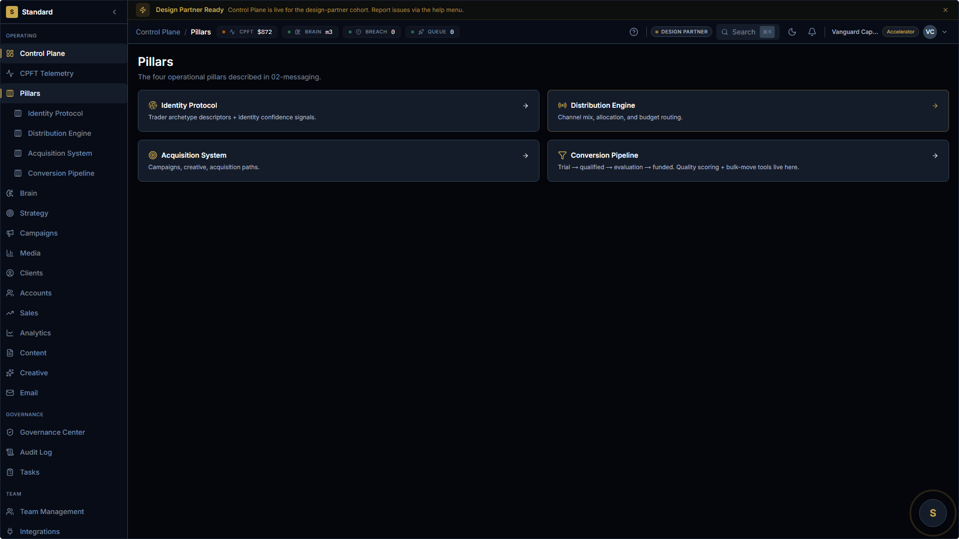Image resolution: width=959 pixels, height=539 pixels.
Task: Click the Audit Log scroll icon
Action: click(10, 452)
